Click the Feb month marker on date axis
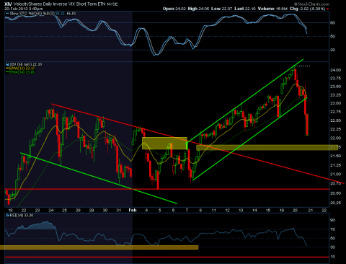346x264 pixels. click(x=133, y=210)
